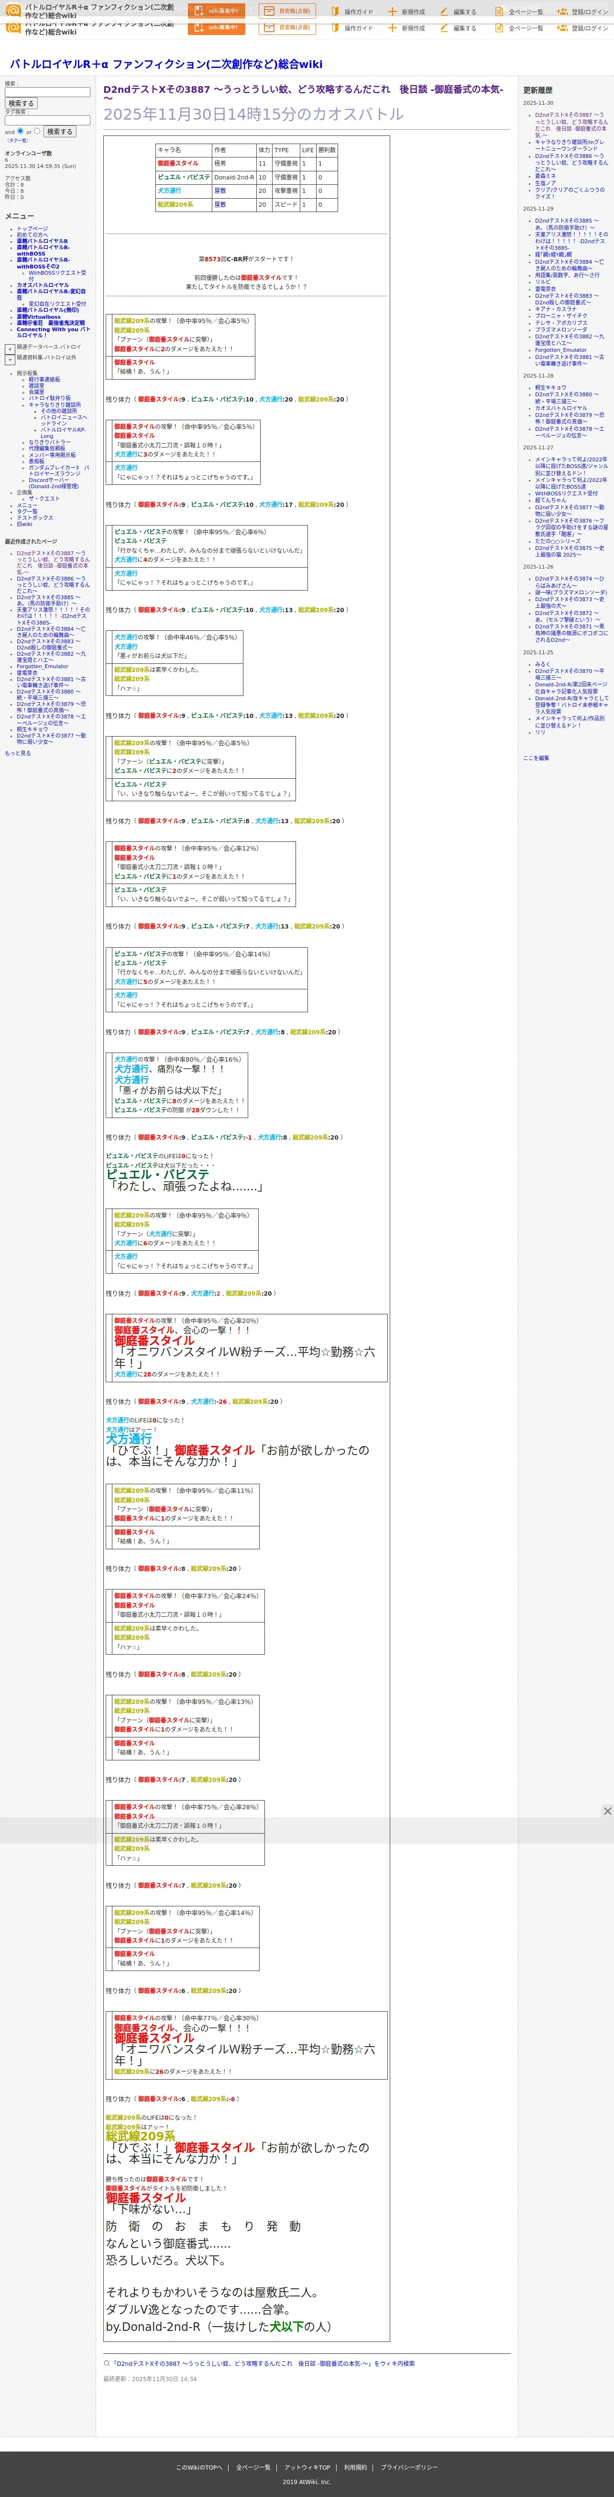Click 検索する button under keyword search
The image size is (614, 2497).
(21, 103)
